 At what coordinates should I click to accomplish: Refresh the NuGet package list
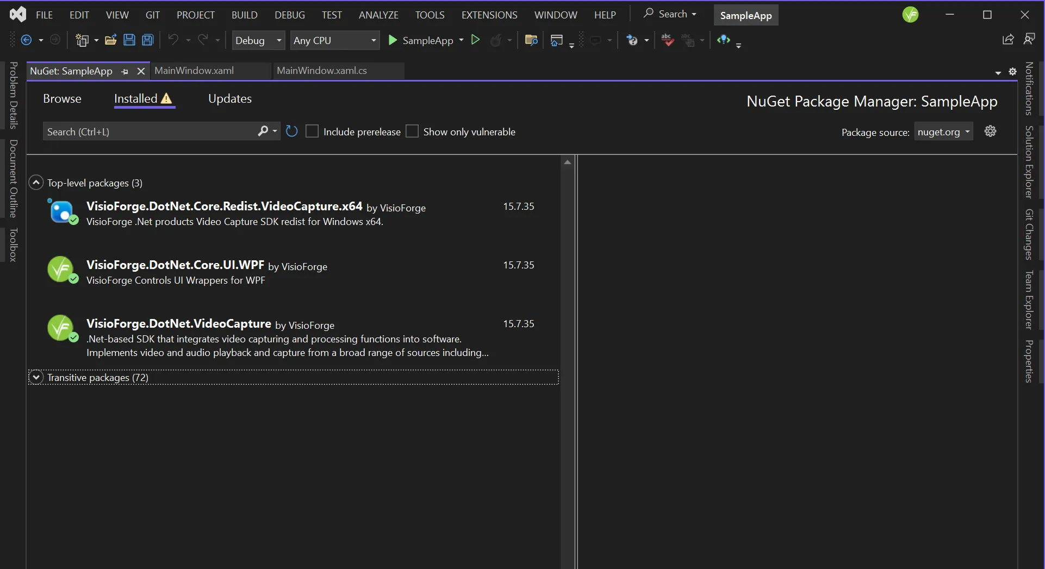click(x=292, y=132)
